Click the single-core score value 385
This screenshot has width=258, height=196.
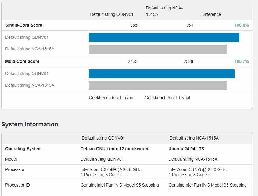click(134, 25)
